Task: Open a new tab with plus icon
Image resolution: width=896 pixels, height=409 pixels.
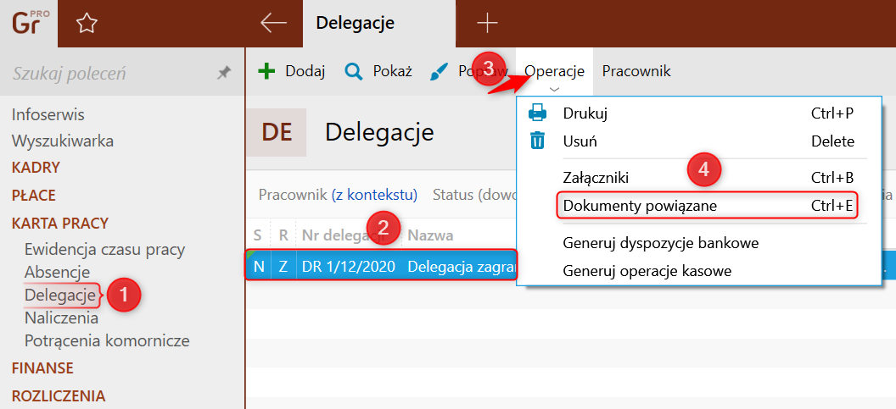Action: [487, 23]
